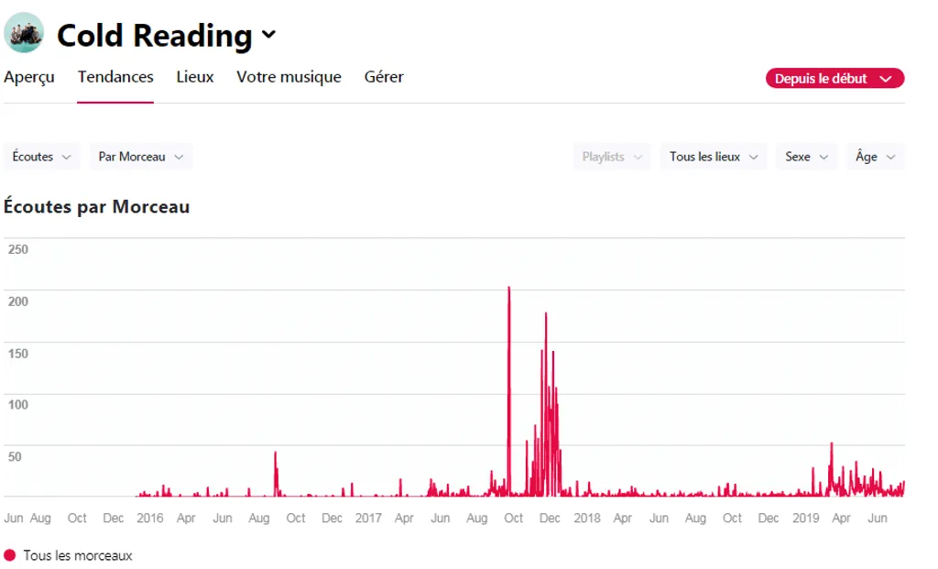Screen dimensions: 938x569
Task: Expand the artist switcher chevron
Action: [268, 35]
